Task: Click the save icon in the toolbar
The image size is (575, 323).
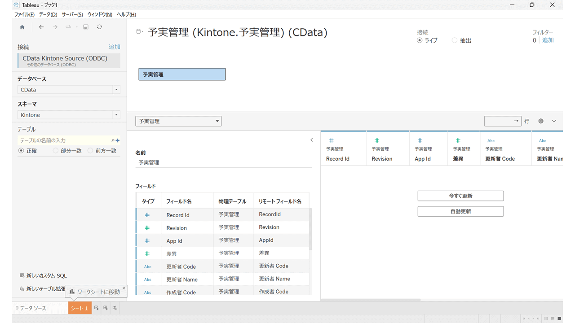Action: click(x=86, y=27)
